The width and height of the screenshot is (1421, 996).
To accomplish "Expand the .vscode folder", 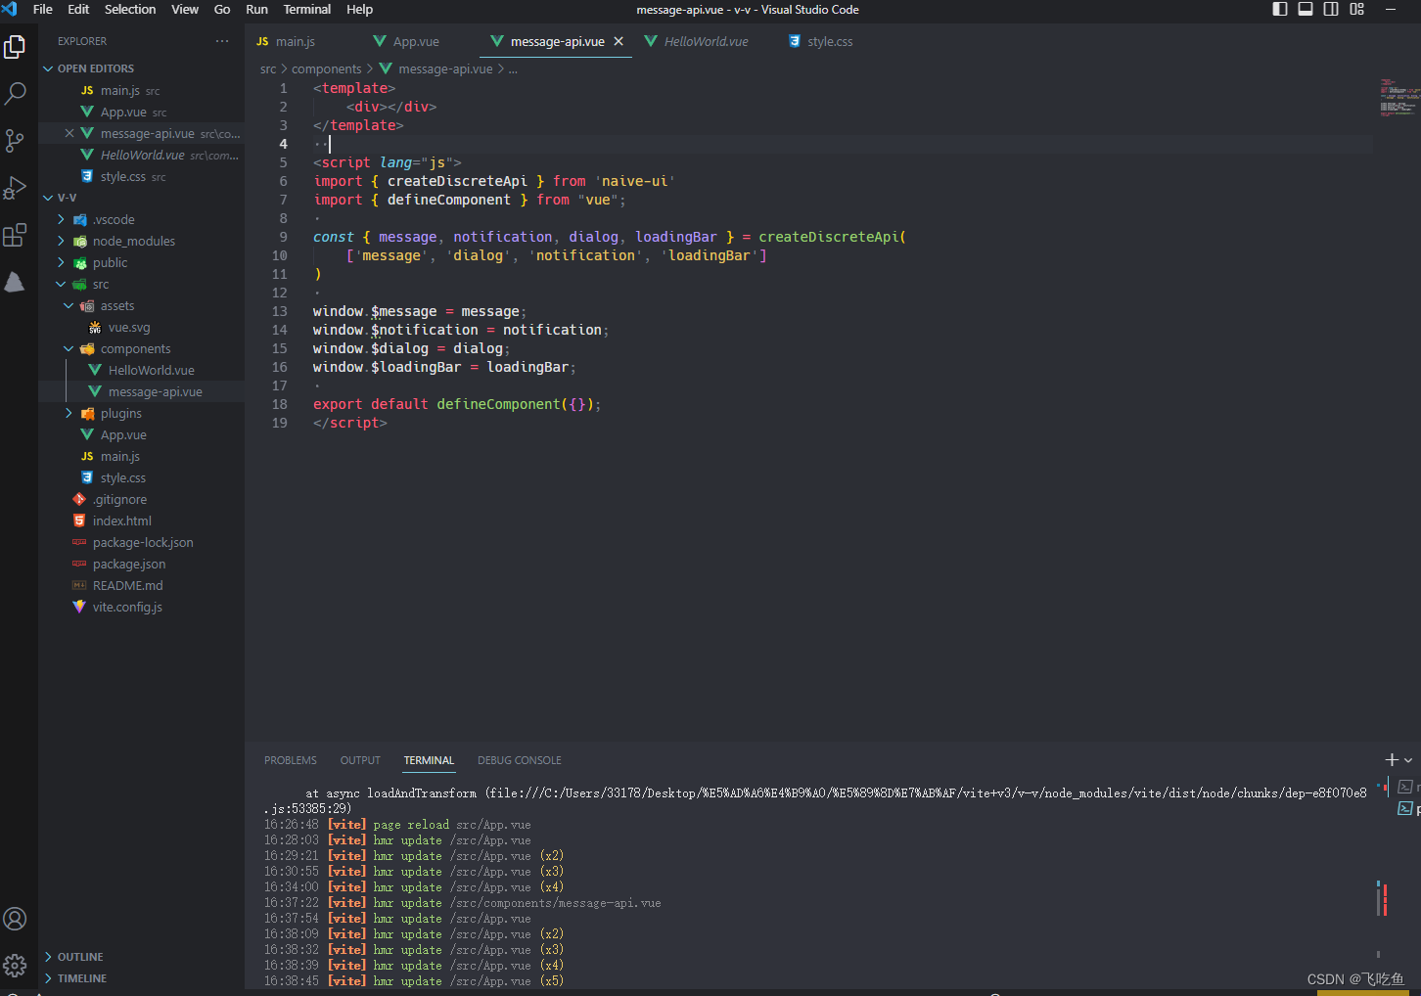I will tap(141, 219).
